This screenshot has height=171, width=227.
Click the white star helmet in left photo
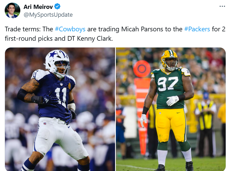[57, 63]
